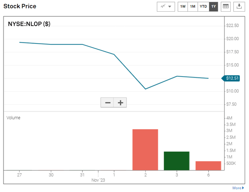249x192 pixels.
Task: Click the Volume label
Action: (13, 118)
